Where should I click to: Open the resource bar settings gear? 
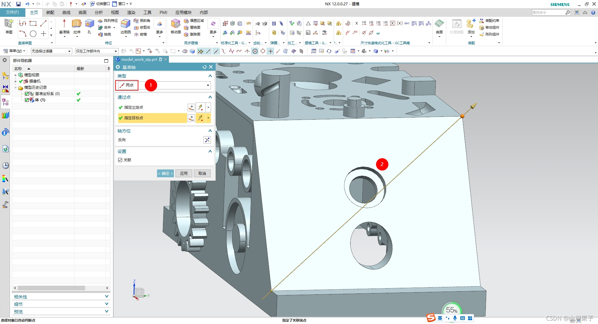5,60
